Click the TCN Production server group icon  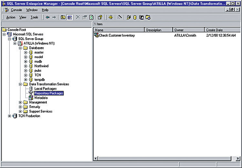[x=15, y=116]
